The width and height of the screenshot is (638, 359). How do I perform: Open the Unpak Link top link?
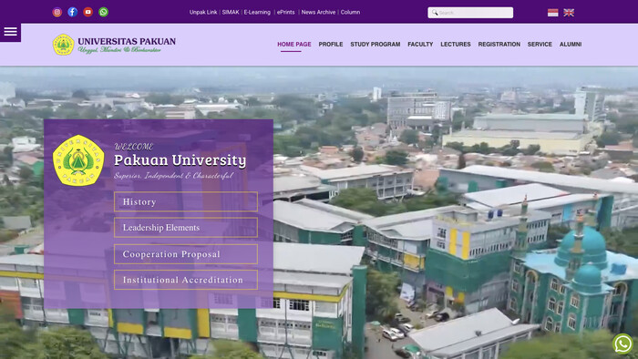(203, 12)
